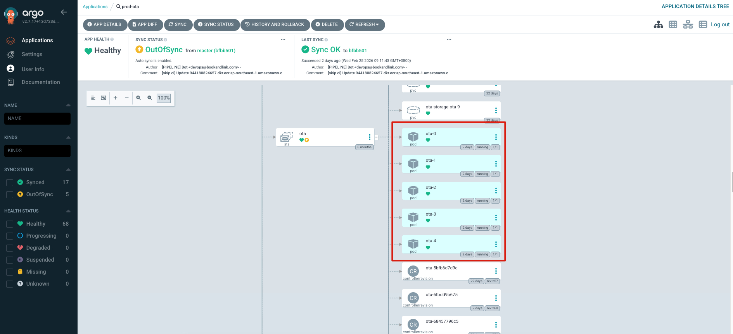Viewport: 733px width, 334px height.
Task: Collapse the ota statefulset children
Action: tap(376, 137)
